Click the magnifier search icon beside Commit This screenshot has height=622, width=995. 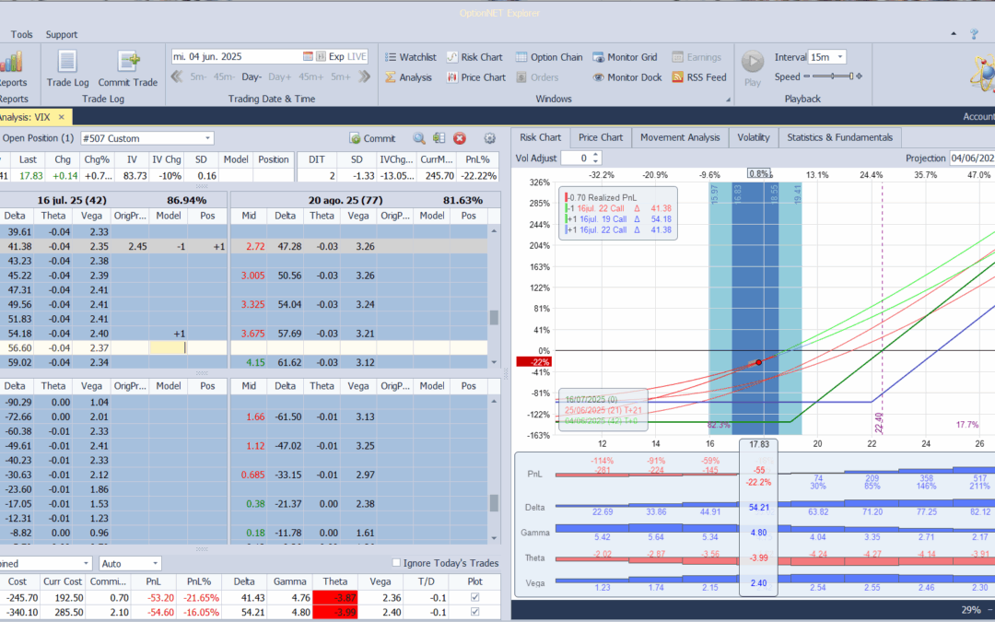click(419, 138)
